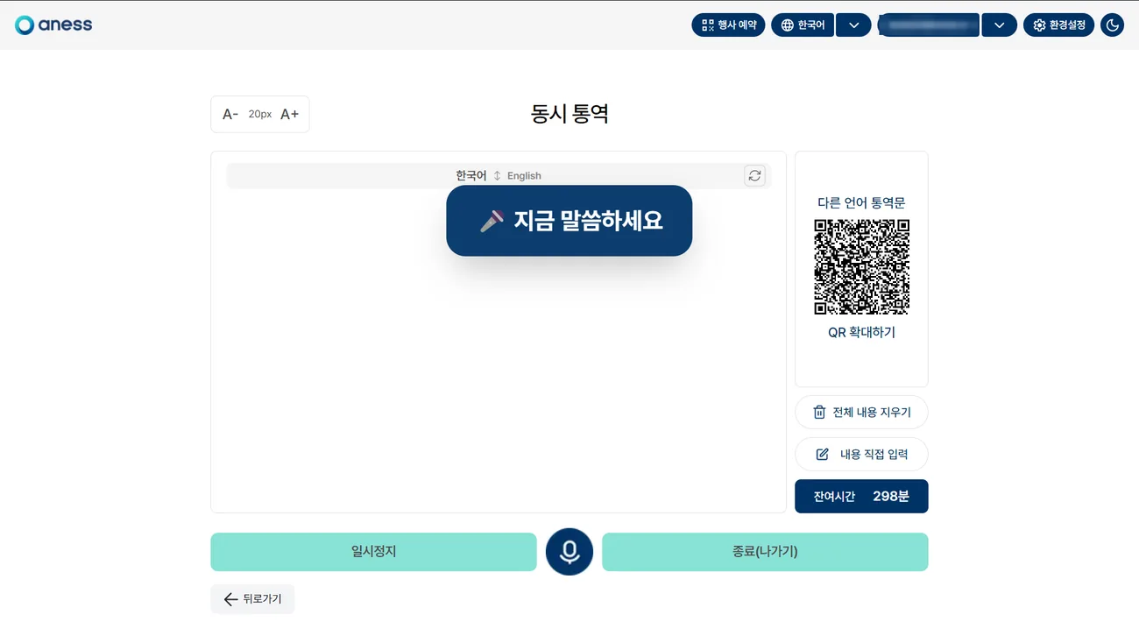The image size is (1139, 636).
Task: Click the aness logo
Action: 53,25
